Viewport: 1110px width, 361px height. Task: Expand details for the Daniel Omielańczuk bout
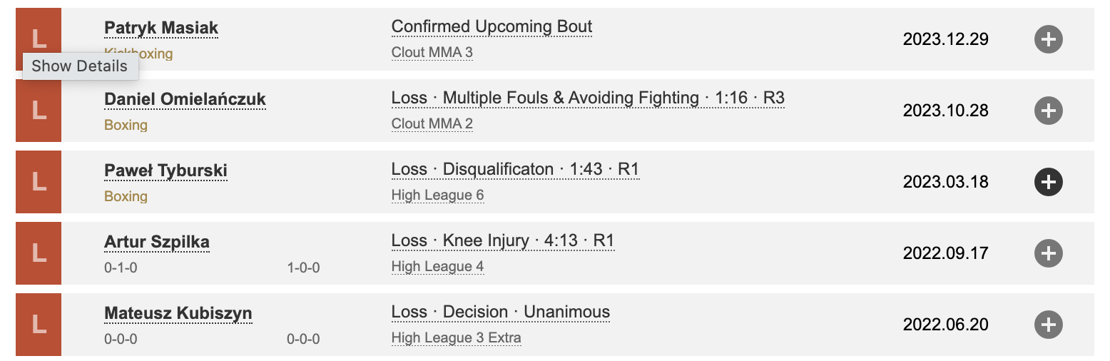tap(1048, 111)
